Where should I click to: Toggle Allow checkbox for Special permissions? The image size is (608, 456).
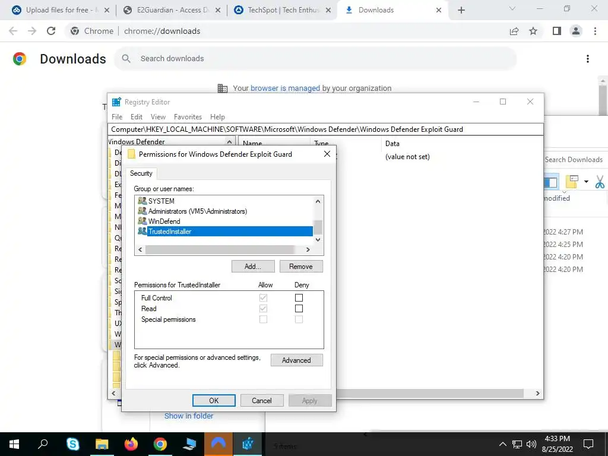coord(263,319)
